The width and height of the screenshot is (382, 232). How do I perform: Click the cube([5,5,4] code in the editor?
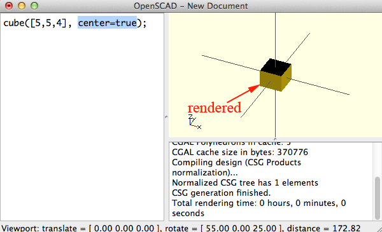[35, 23]
